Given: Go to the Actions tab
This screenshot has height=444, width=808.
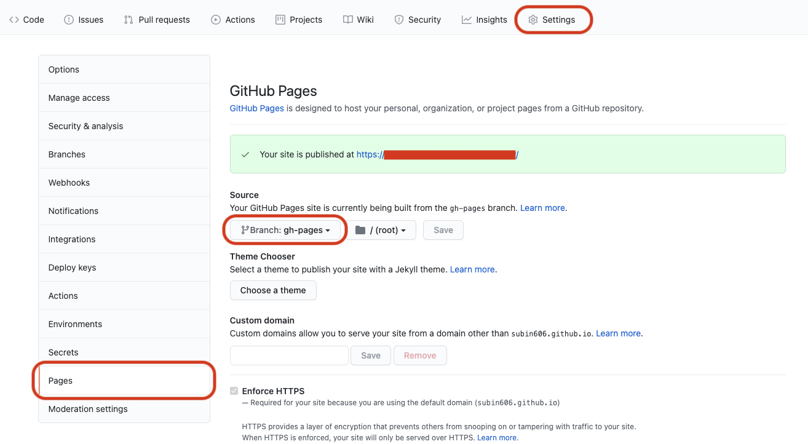Looking at the screenshot, I should (x=232, y=20).
